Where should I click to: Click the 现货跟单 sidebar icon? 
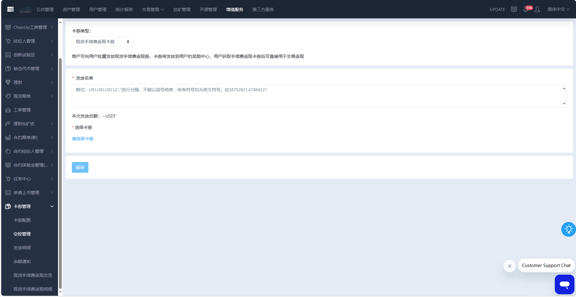tap(8, 96)
